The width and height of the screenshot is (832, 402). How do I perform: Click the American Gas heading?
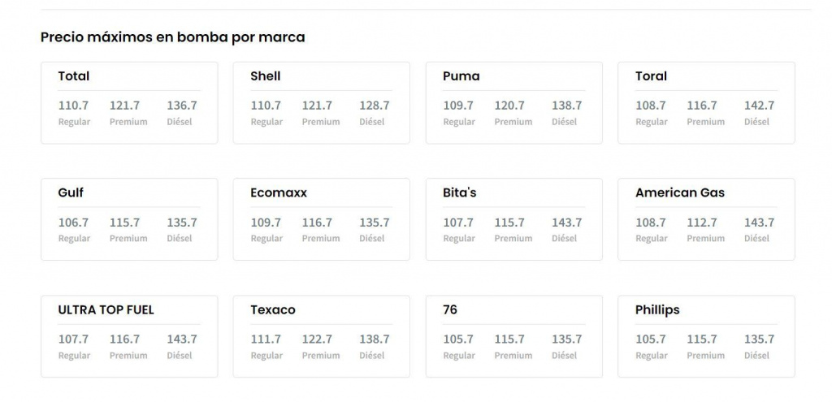pos(680,193)
